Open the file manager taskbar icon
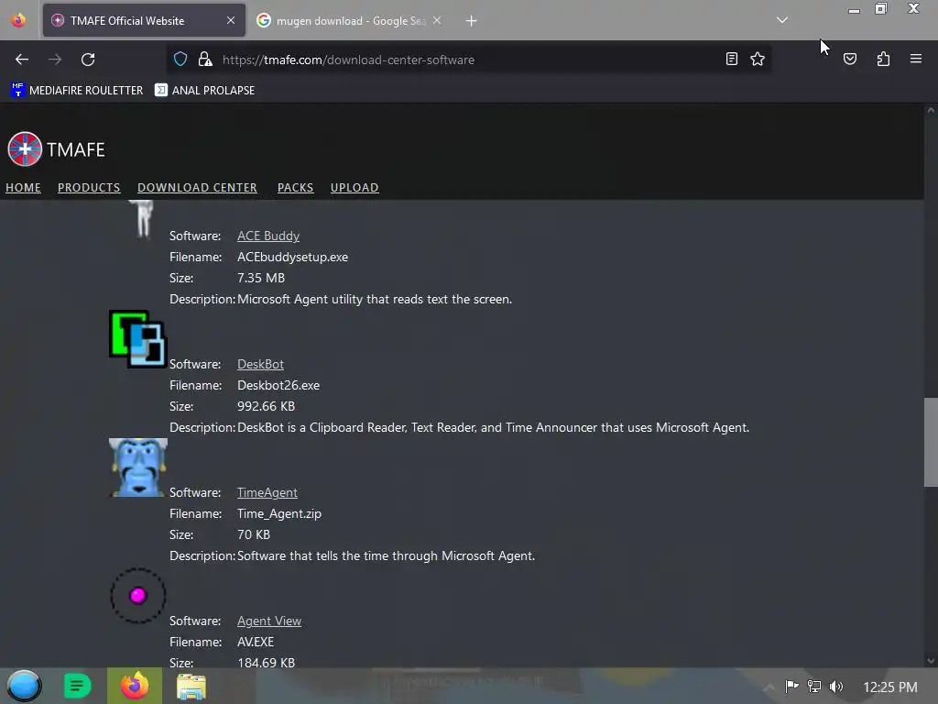938x704 pixels. click(x=191, y=687)
